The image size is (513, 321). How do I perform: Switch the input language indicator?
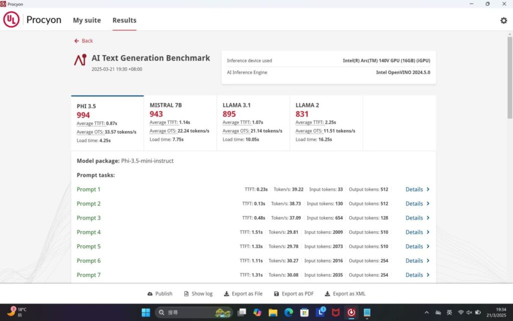point(449,312)
